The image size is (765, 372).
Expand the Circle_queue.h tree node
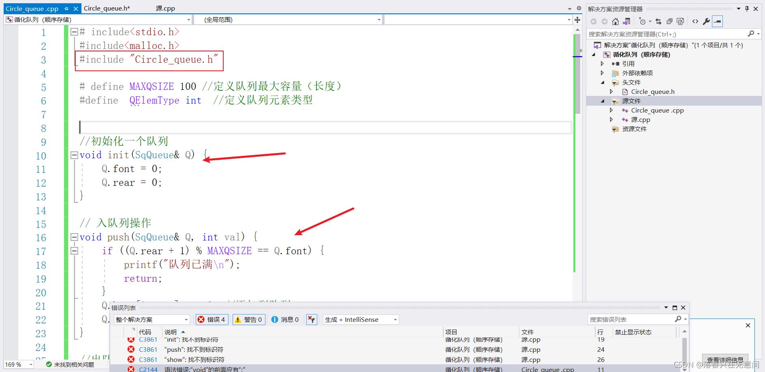[611, 91]
